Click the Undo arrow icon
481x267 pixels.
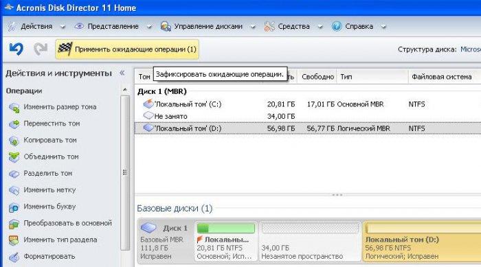(16, 49)
